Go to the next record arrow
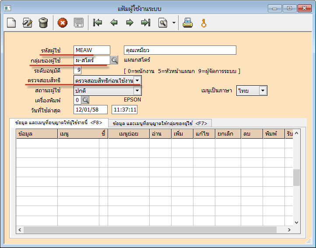 pyautogui.click(x=130, y=23)
